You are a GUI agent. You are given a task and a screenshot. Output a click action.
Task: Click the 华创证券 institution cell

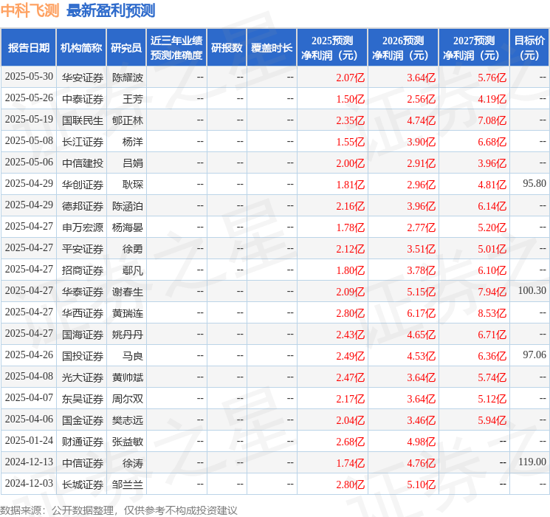pyautogui.click(x=83, y=185)
